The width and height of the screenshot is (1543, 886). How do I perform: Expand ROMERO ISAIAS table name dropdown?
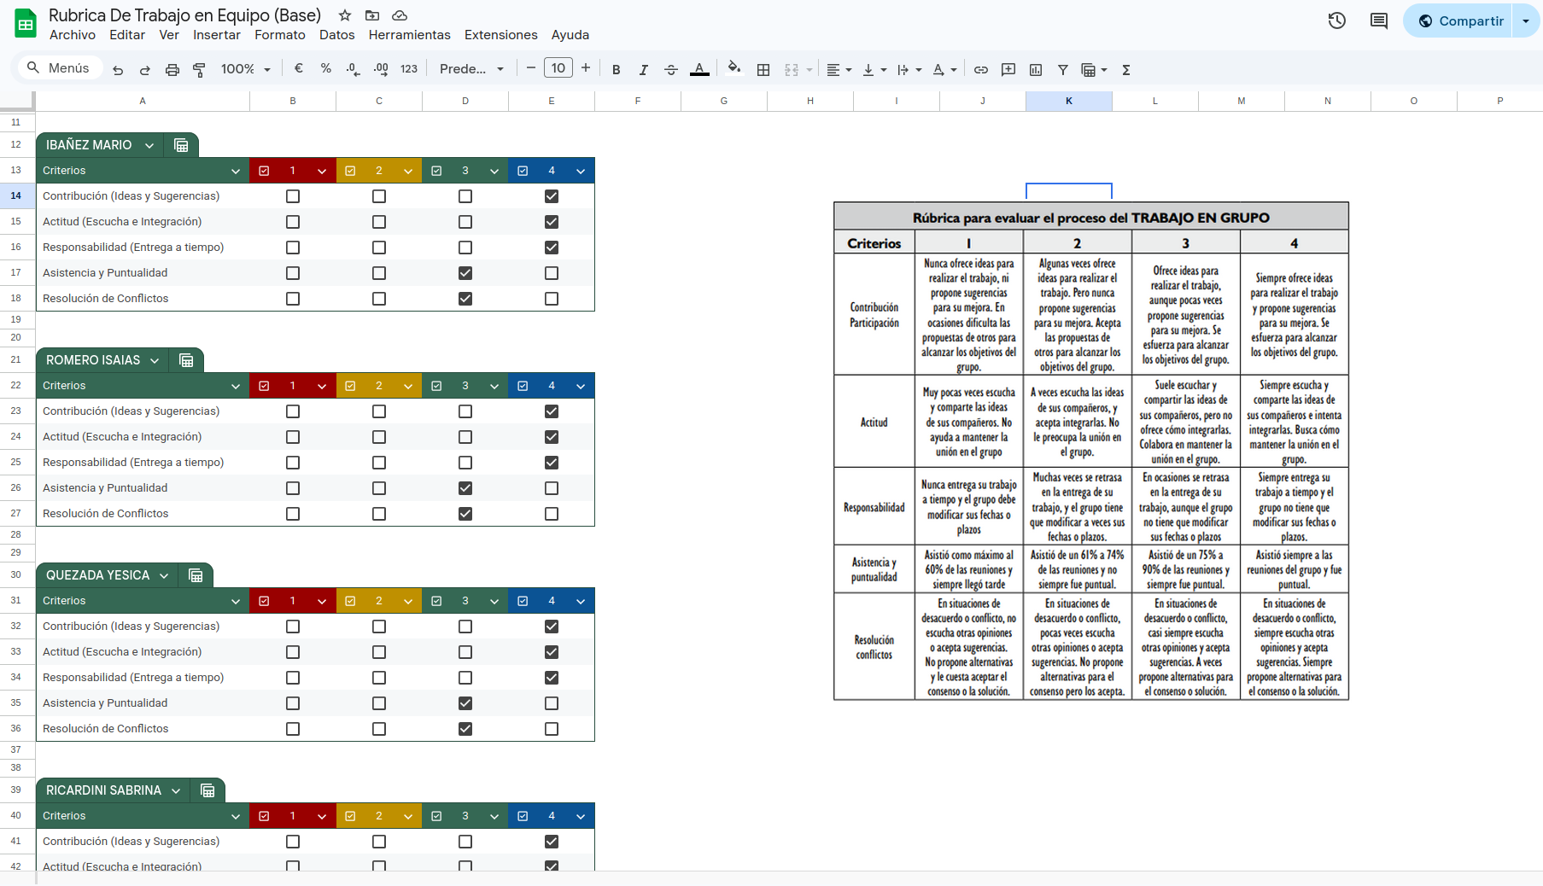(x=155, y=360)
